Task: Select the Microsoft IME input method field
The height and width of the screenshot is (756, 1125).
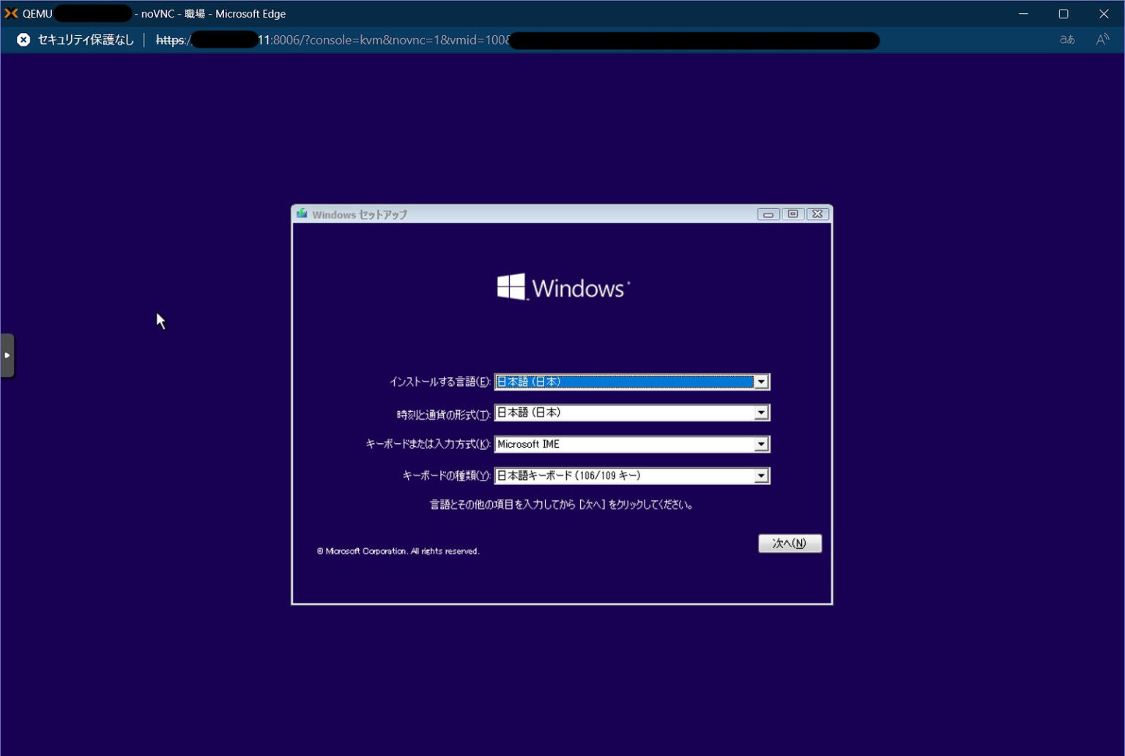Action: click(623, 444)
